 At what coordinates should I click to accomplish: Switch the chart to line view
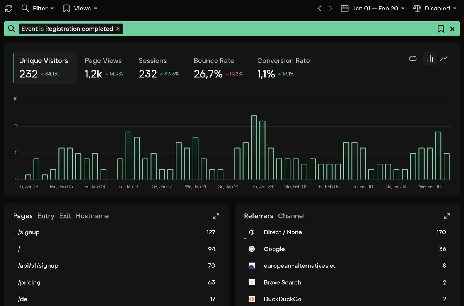(x=444, y=58)
